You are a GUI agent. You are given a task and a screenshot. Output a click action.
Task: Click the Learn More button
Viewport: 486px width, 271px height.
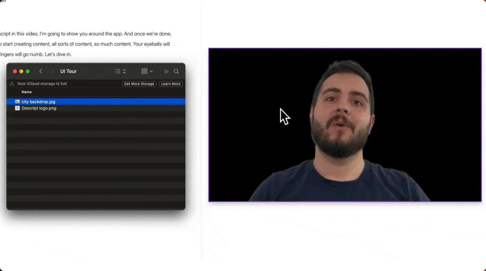click(x=170, y=84)
